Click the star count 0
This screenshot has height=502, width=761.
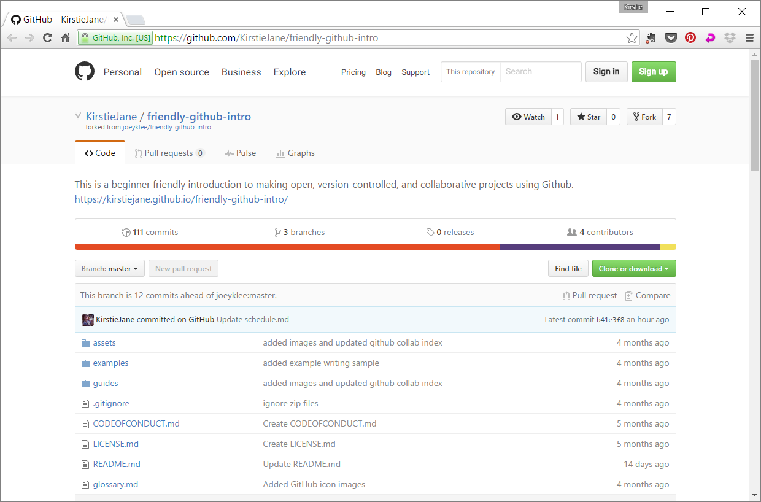pos(614,117)
